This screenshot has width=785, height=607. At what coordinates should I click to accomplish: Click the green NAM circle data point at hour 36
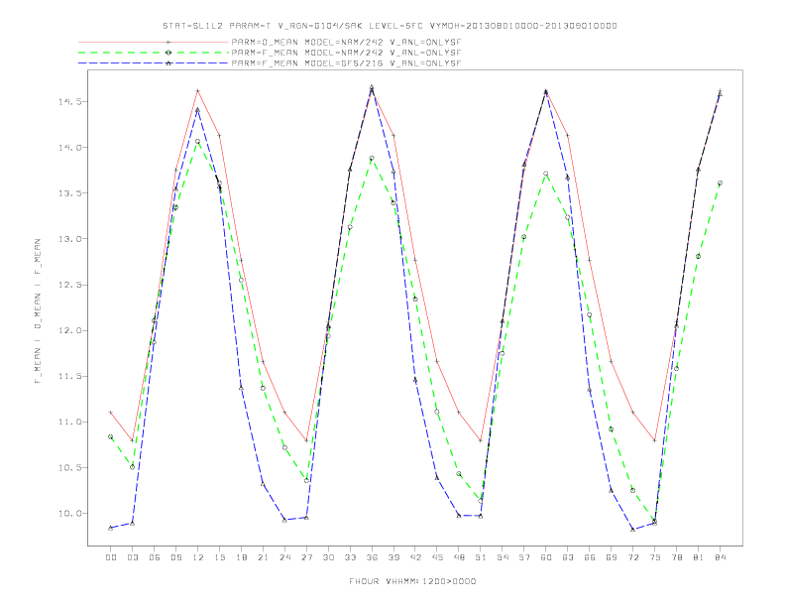coord(372,159)
